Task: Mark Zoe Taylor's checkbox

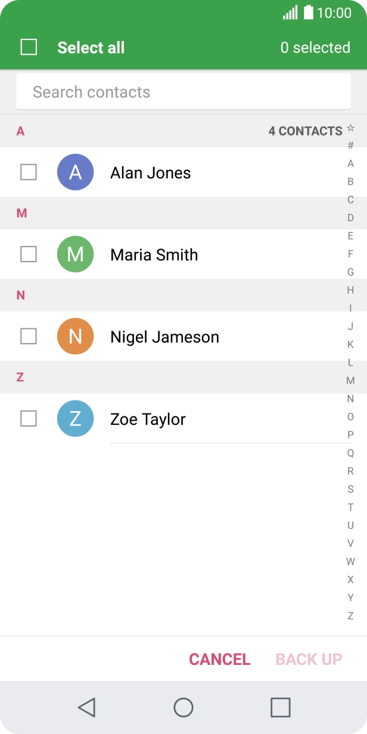Action: 29,419
